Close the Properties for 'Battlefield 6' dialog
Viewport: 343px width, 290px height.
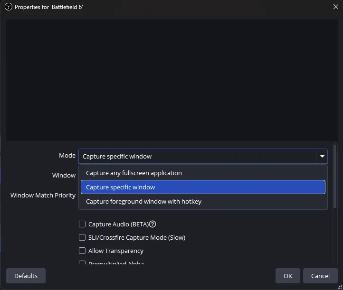(x=336, y=7)
